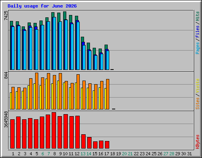
Task: Click the Pages legend label
Action: point(198,48)
